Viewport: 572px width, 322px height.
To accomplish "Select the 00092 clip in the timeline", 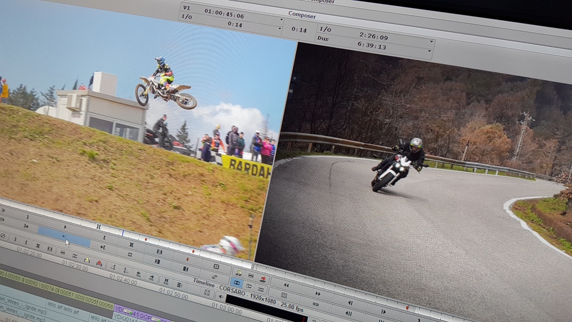I will 31,282.
